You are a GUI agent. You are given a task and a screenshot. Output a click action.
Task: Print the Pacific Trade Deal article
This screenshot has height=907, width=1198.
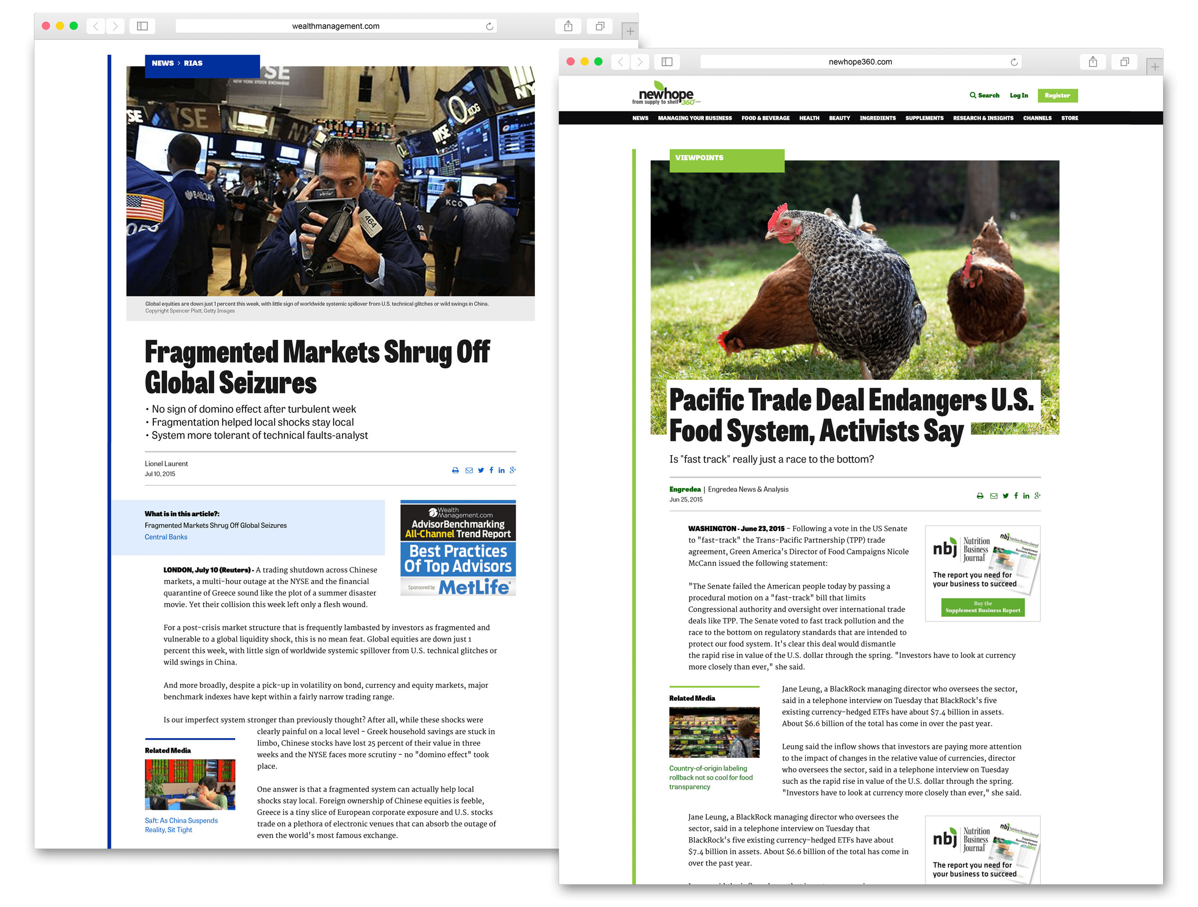[x=980, y=496]
